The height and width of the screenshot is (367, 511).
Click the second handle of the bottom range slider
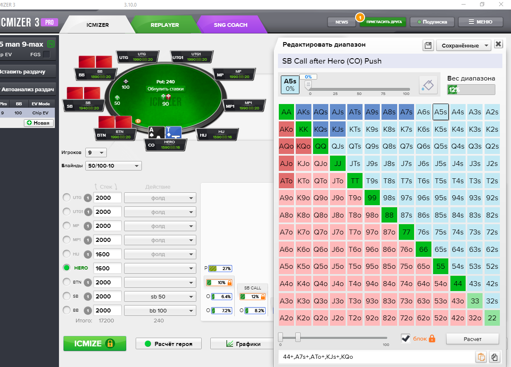coord(298,337)
